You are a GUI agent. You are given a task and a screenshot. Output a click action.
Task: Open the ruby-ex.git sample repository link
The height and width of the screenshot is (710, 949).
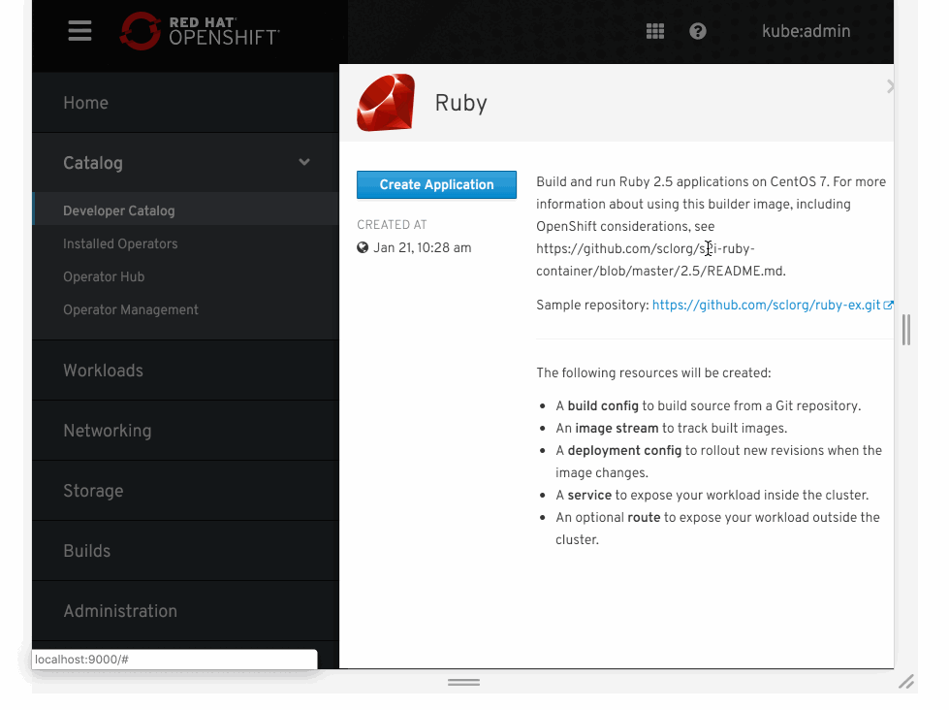tap(766, 305)
